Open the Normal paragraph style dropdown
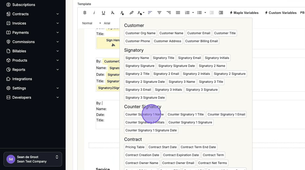305x170 pixels. pyautogui.click(x=92, y=23)
